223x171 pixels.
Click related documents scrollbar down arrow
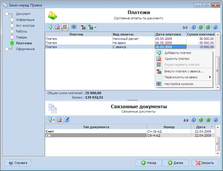(218, 153)
